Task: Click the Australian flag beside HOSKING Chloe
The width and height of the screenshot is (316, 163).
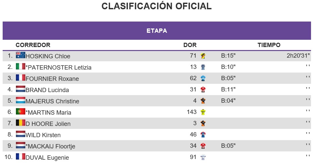Action: tap(21, 55)
